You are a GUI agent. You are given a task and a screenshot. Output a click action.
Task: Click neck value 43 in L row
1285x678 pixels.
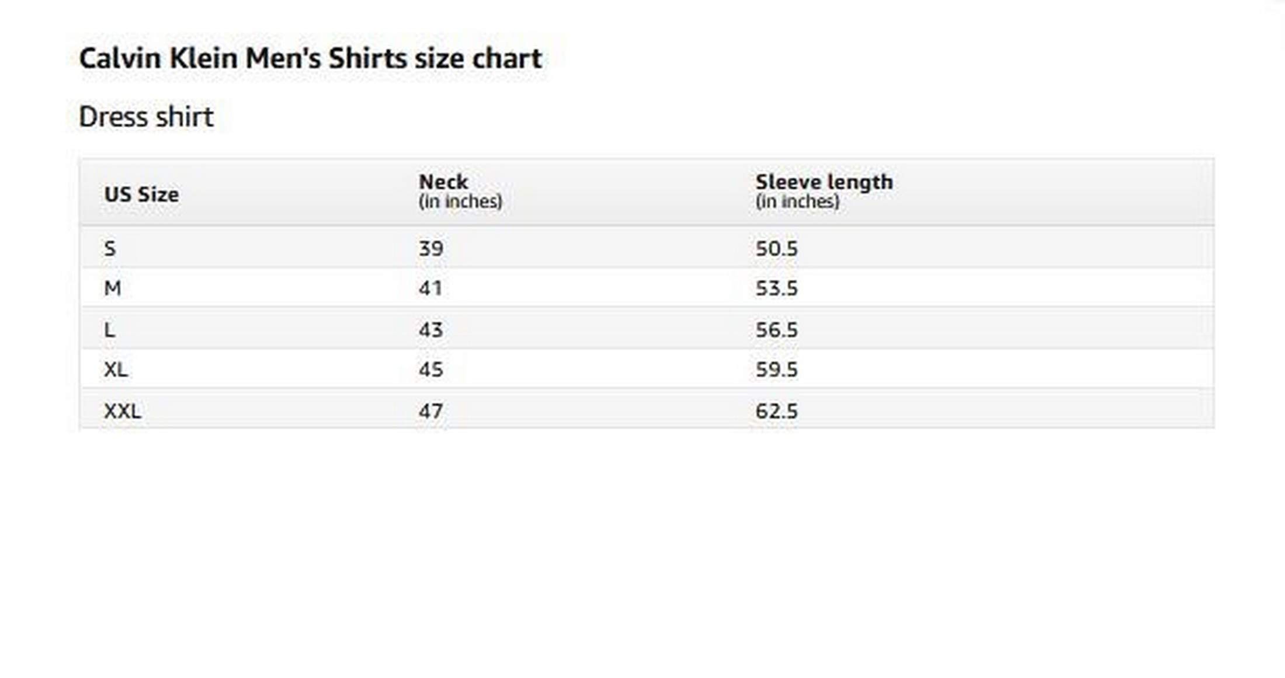pyautogui.click(x=431, y=330)
